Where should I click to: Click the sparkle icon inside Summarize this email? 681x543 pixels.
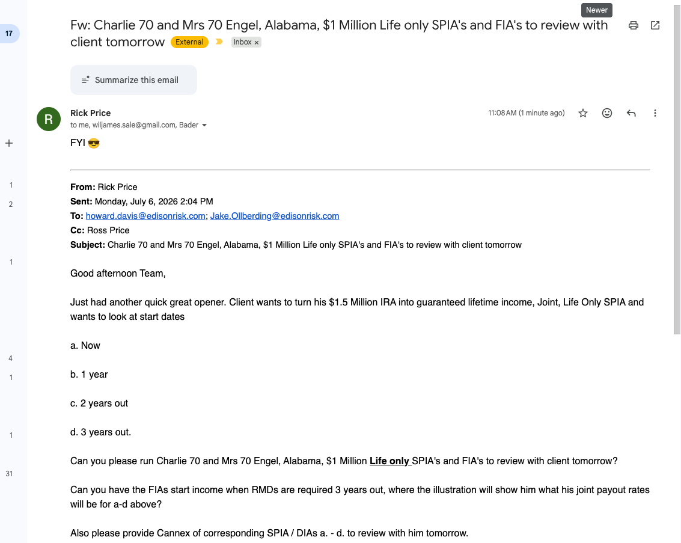point(85,79)
